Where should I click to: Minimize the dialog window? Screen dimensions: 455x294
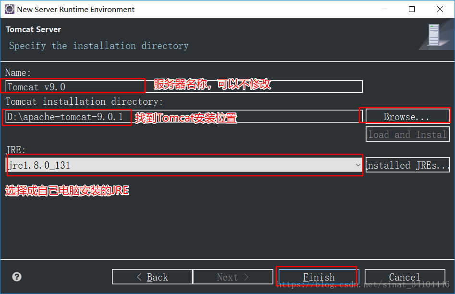[383, 9]
